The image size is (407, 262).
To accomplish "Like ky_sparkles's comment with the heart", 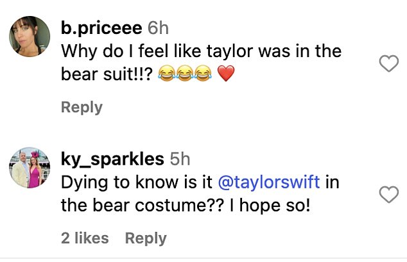I will point(389,195).
